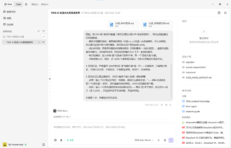The image size is (231, 148).
Task: Attach a file with the paperclip icon
Action: [x=61, y=140]
